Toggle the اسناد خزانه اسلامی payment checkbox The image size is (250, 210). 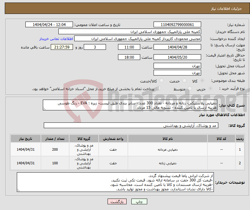pyautogui.click(x=159, y=88)
